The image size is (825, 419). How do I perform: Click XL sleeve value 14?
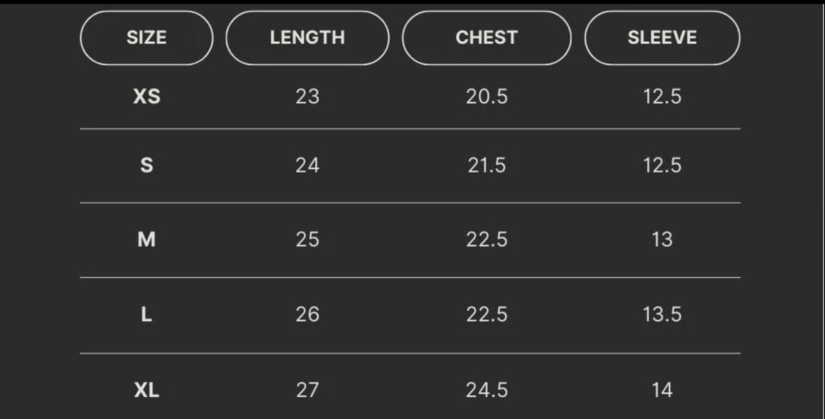coord(662,390)
